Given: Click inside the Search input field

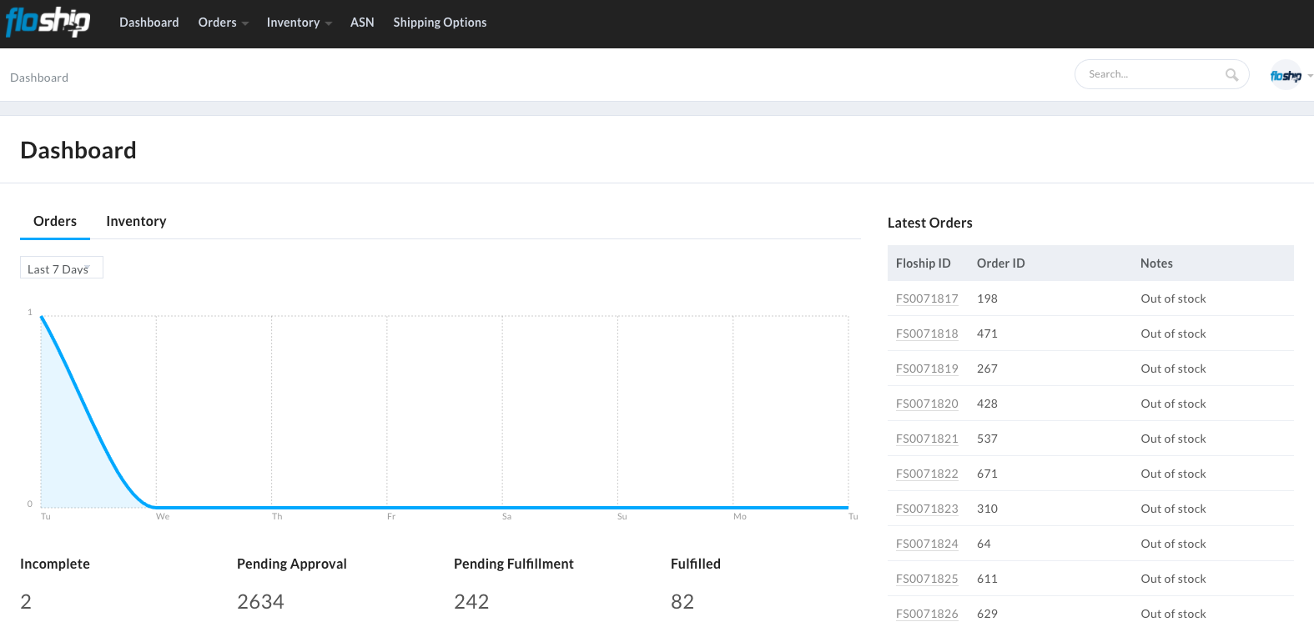Looking at the screenshot, I should coord(1151,74).
